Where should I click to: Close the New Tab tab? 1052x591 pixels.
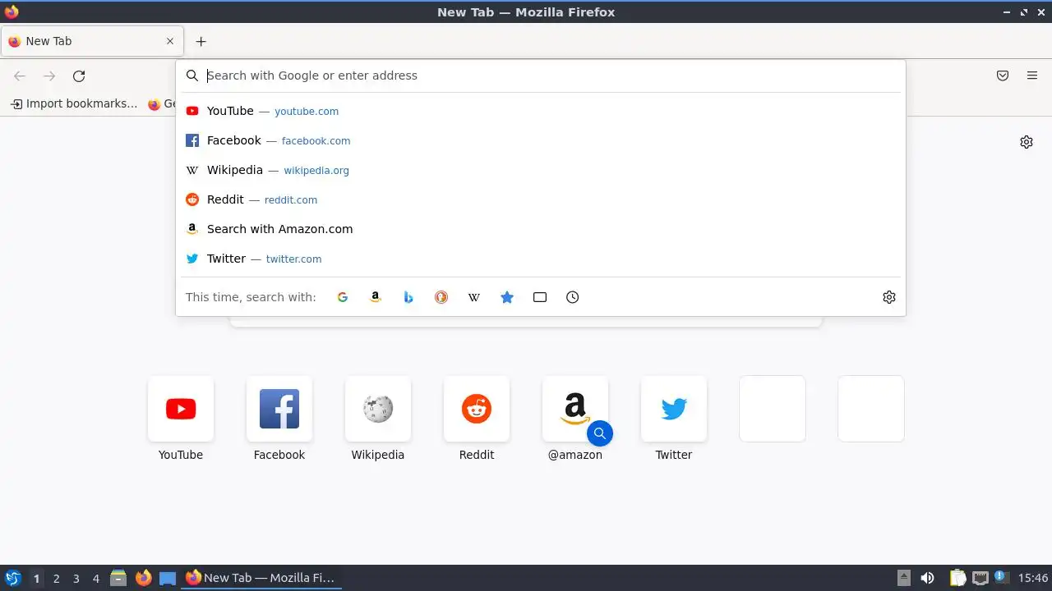170,41
